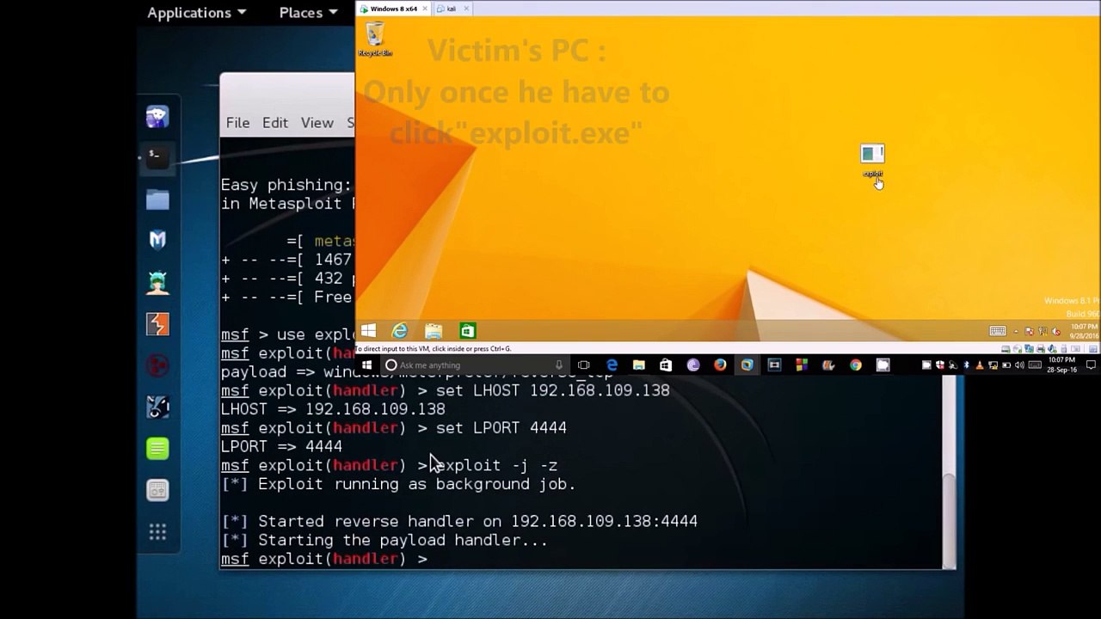Switch to Windows 8 x64 VM tab
This screenshot has height=619, width=1101.
click(393, 9)
